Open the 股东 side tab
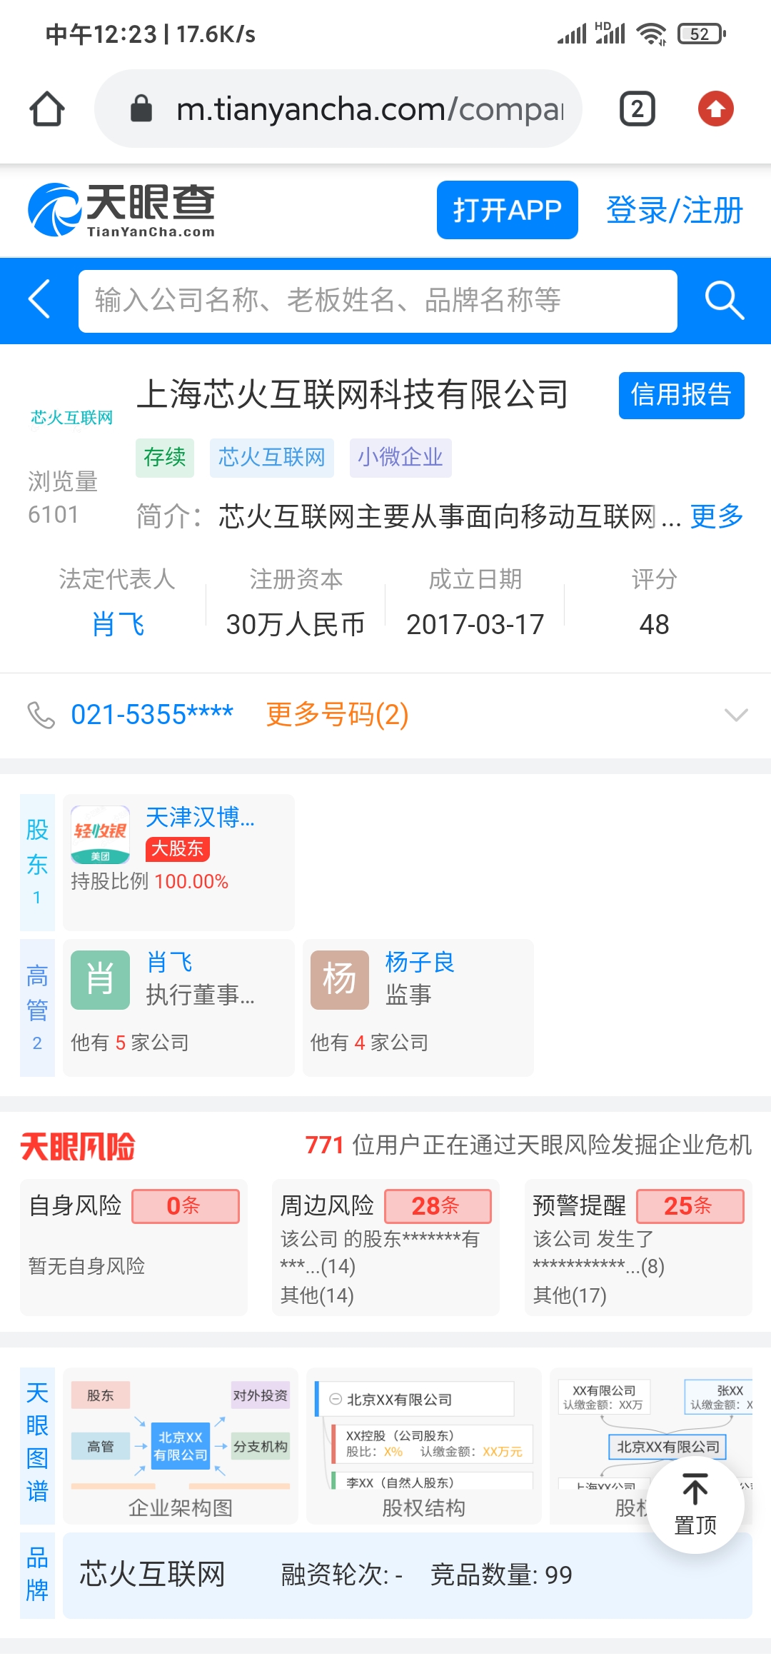This screenshot has width=771, height=1671. pyautogui.click(x=37, y=862)
